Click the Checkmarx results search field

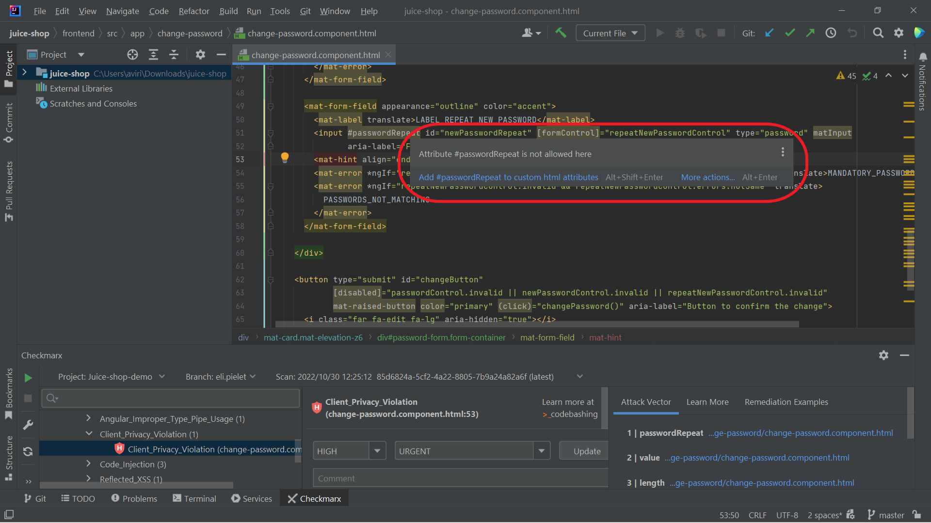pyautogui.click(x=171, y=398)
